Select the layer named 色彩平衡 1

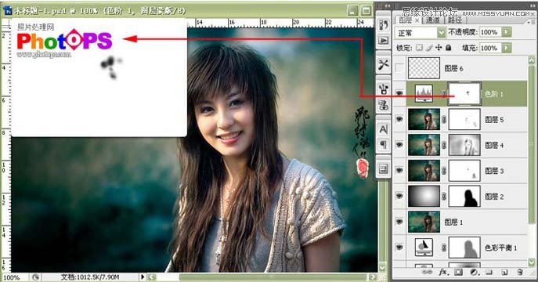pyautogui.click(x=500, y=248)
